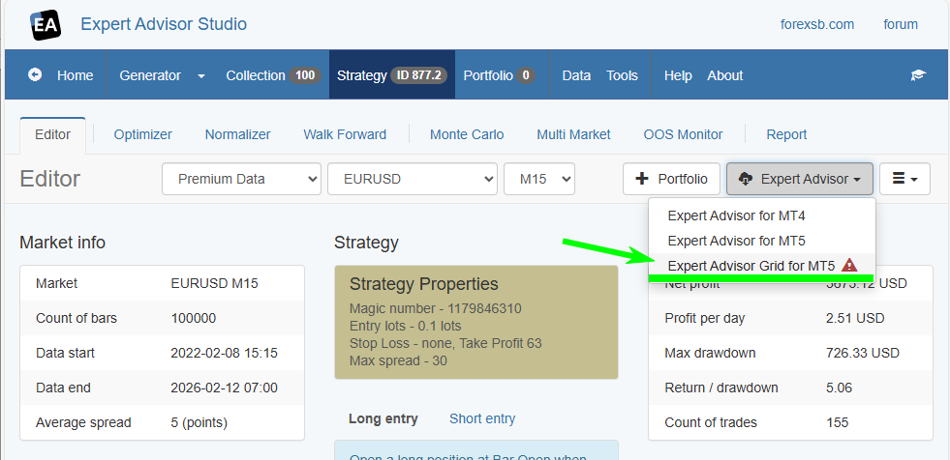Expand the Generator dropdown caret
The height and width of the screenshot is (460, 950).
coord(201,75)
